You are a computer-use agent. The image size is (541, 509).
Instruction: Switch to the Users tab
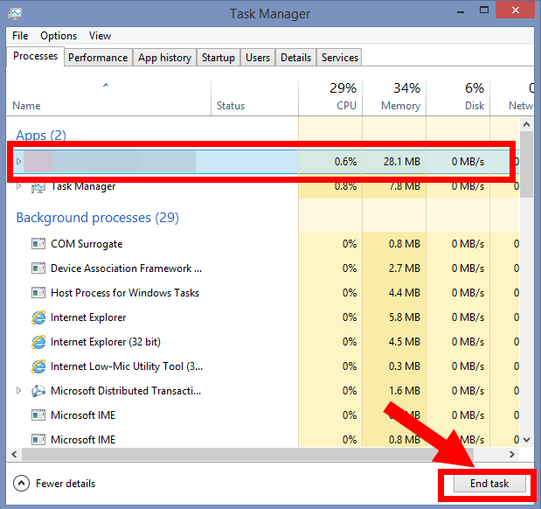pyautogui.click(x=258, y=58)
